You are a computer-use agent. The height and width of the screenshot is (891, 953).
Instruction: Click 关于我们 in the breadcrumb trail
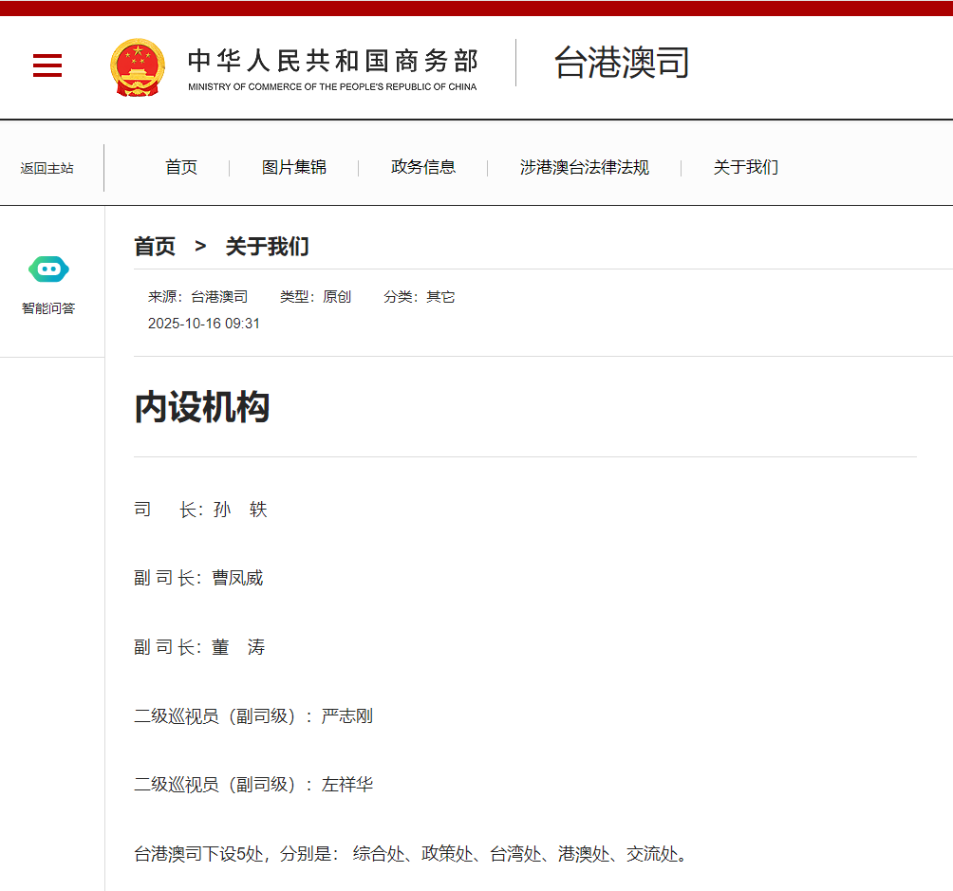click(x=267, y=247)
